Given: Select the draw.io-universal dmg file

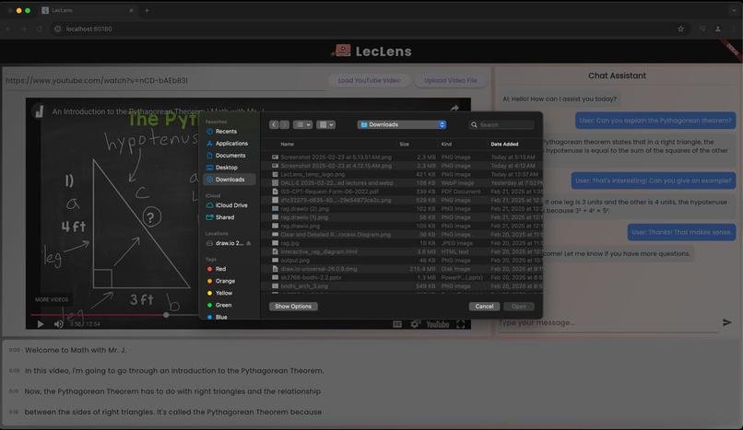Looking at the screenshot, I should point(401,269).
